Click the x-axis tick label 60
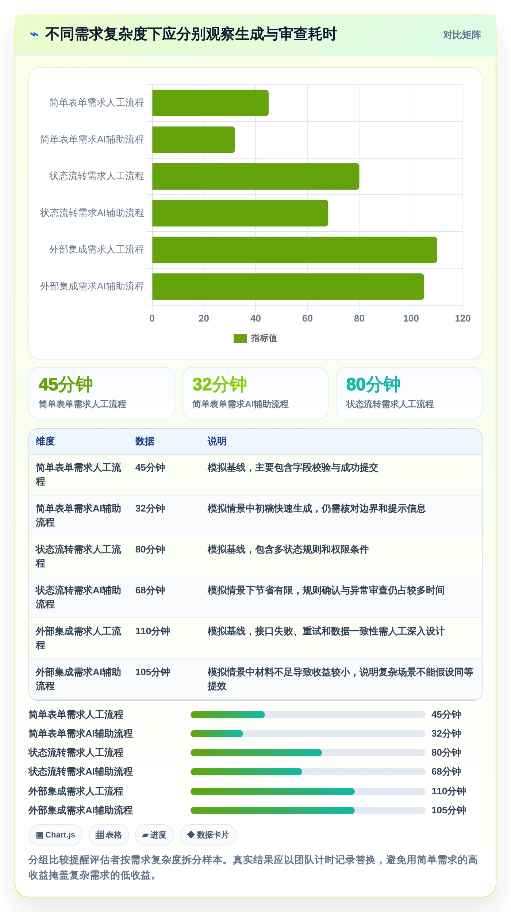 coord(307,319)
